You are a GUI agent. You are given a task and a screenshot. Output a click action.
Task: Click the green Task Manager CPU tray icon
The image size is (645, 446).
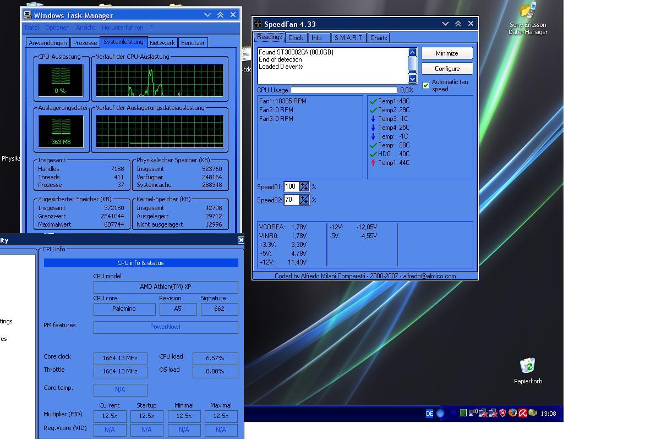click(463, 413)
